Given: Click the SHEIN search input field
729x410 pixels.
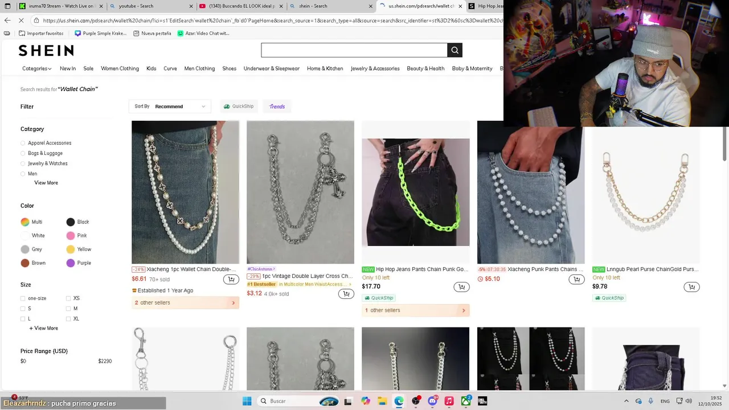Looking at the screenshot, I should tap(354, 50).
